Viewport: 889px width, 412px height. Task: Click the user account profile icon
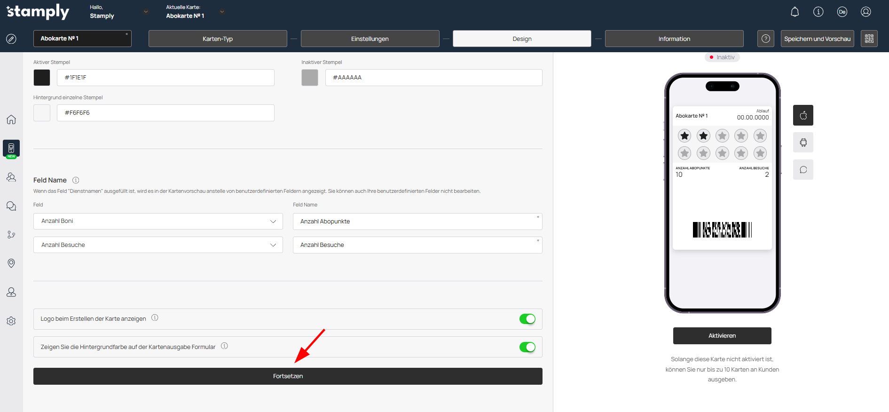[865, 12]
